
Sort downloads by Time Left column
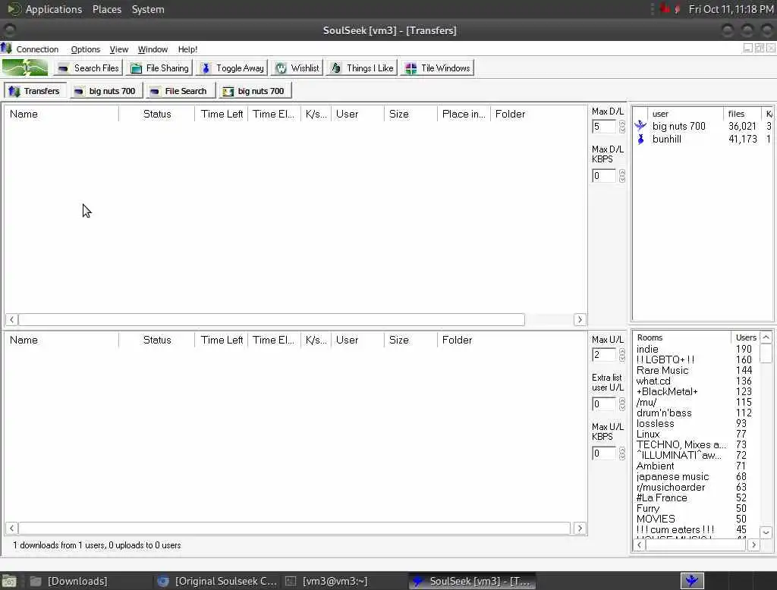point(222,114)
